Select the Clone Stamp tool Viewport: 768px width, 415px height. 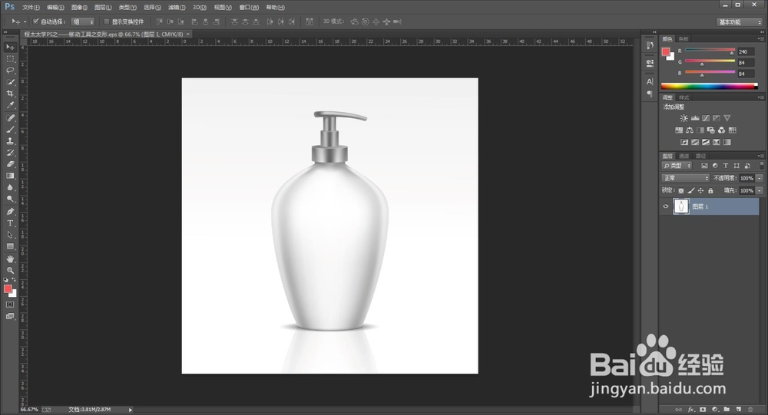pos(10,141)
